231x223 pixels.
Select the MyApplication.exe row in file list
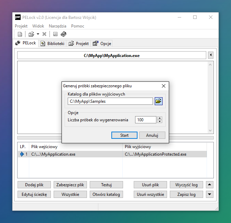[x=76, y=154]
